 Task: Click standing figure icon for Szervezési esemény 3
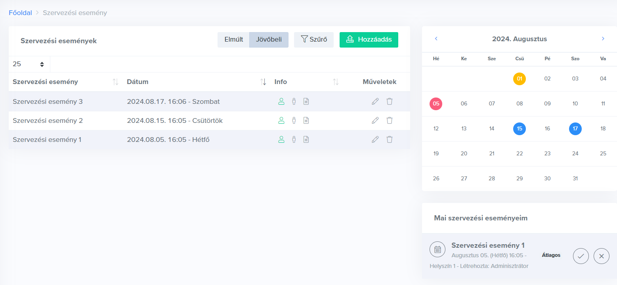coord(294,101)
